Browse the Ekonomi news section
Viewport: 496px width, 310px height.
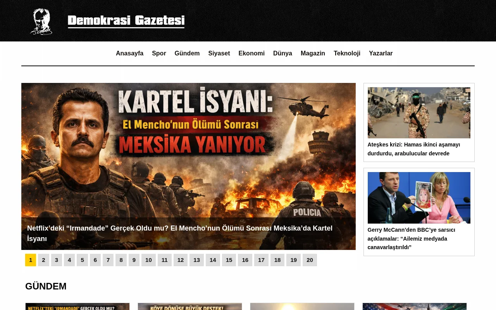251,53
